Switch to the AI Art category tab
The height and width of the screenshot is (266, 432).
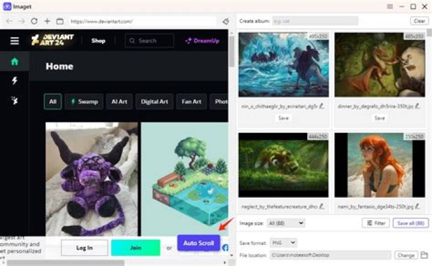coord(119,101)
